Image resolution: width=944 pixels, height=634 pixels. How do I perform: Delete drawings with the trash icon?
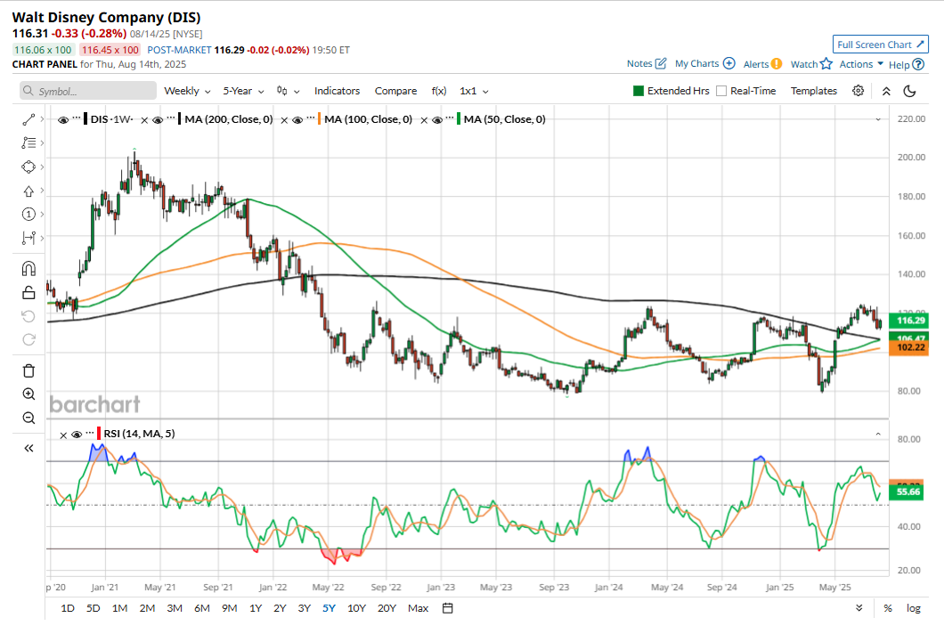pos(28,370)
